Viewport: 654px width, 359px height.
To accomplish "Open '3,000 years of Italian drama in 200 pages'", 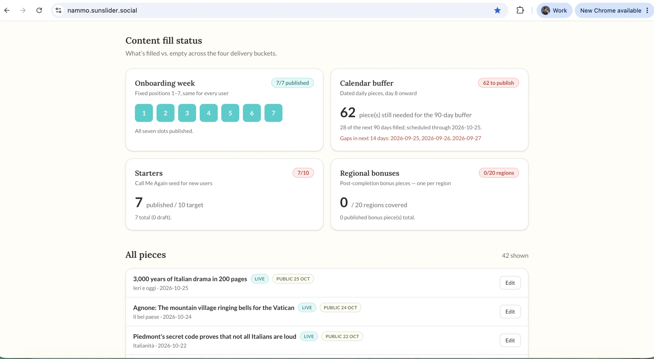I will point(190,279).
